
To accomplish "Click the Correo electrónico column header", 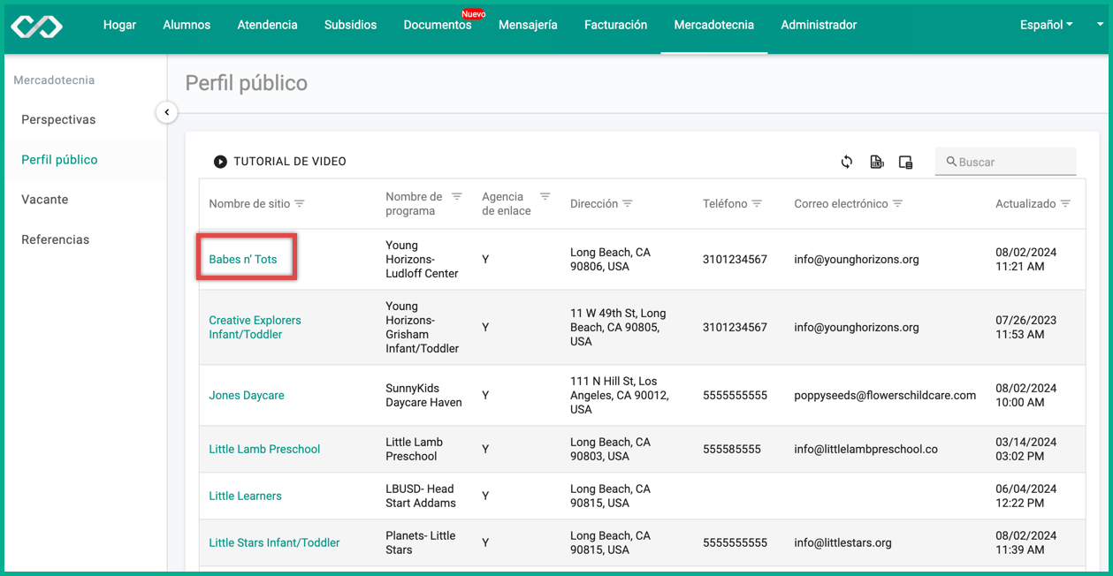I will click(x=841, y=204).
